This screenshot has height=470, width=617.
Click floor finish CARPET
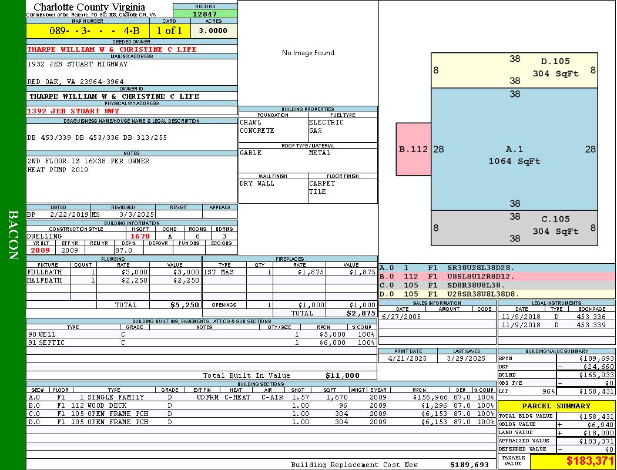(322, 183)
